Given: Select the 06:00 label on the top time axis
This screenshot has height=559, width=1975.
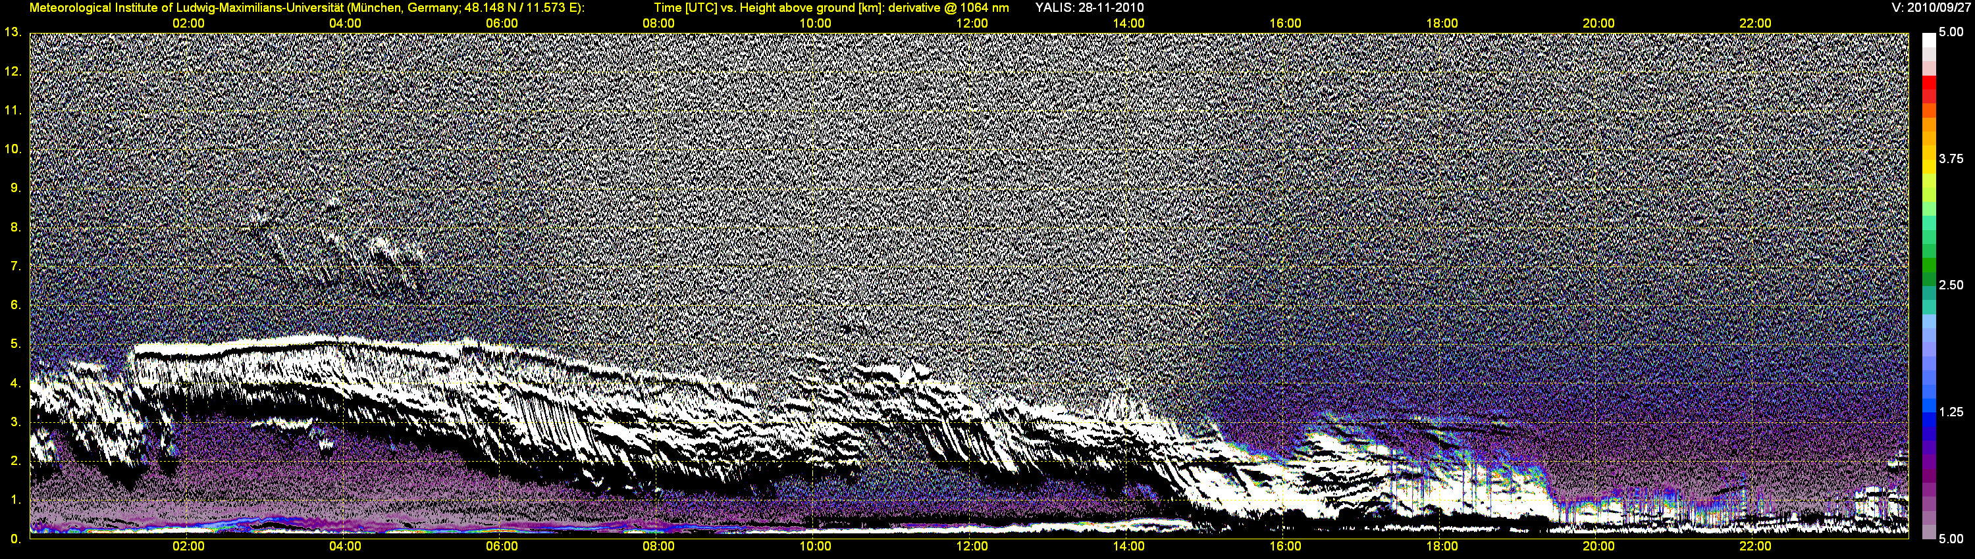Looking at the screenshot, I should click(x=502, y=24).
